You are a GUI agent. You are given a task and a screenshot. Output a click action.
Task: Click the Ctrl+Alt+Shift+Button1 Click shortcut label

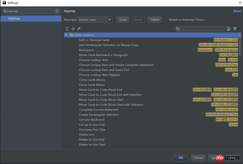(x=218, y=45)
